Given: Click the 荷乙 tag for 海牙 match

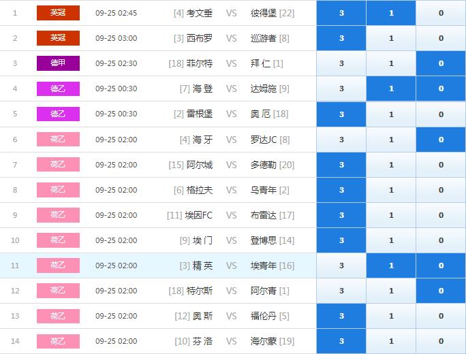Looking at the screenshot, I should (58, 140).
